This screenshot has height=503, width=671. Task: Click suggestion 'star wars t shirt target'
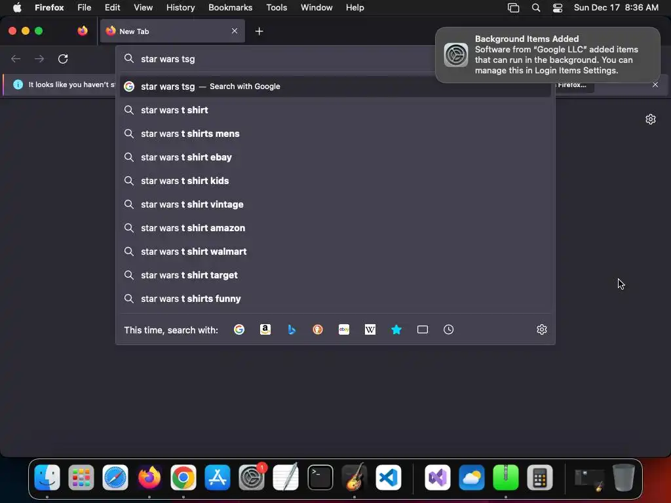(x=335, y=274)
